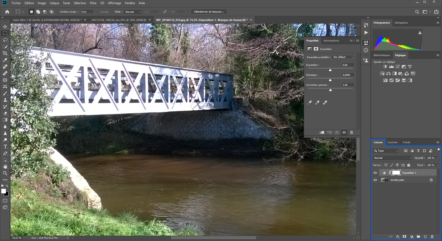
Task: Add a layer mask from the Calques panel
Action: (404, 237)
